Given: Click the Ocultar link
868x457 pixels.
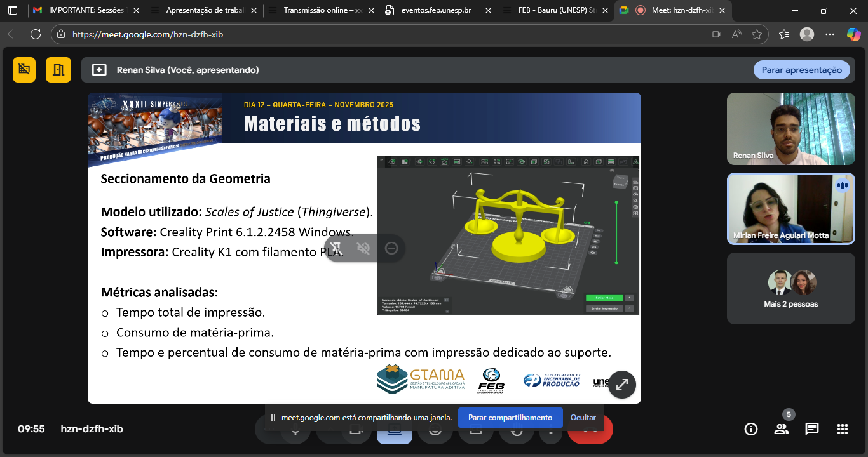Looking at the screenshot, I should pyautogui.click(x=583, y=418).
